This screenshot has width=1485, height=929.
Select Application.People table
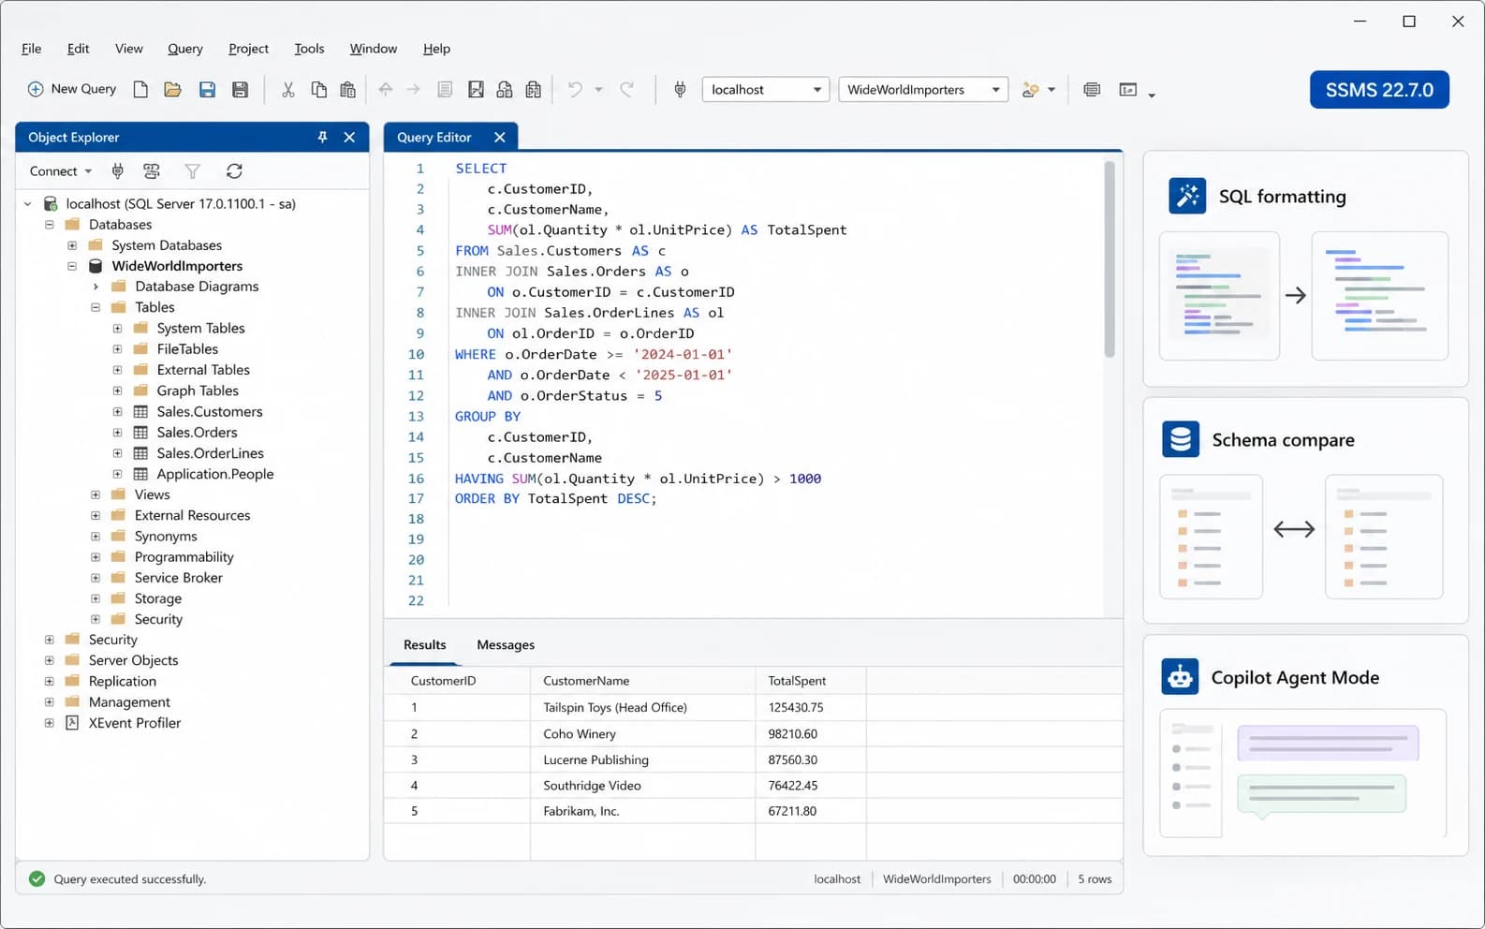215,474
